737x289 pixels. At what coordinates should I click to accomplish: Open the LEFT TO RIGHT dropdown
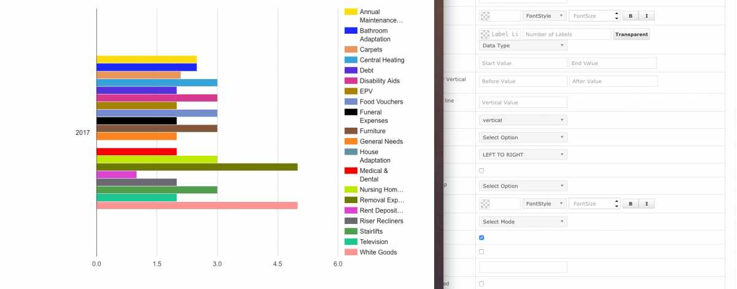pos(523,155)
